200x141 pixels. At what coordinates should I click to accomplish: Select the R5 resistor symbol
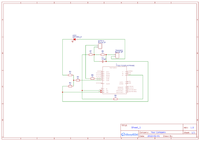[x=92, y=78]
